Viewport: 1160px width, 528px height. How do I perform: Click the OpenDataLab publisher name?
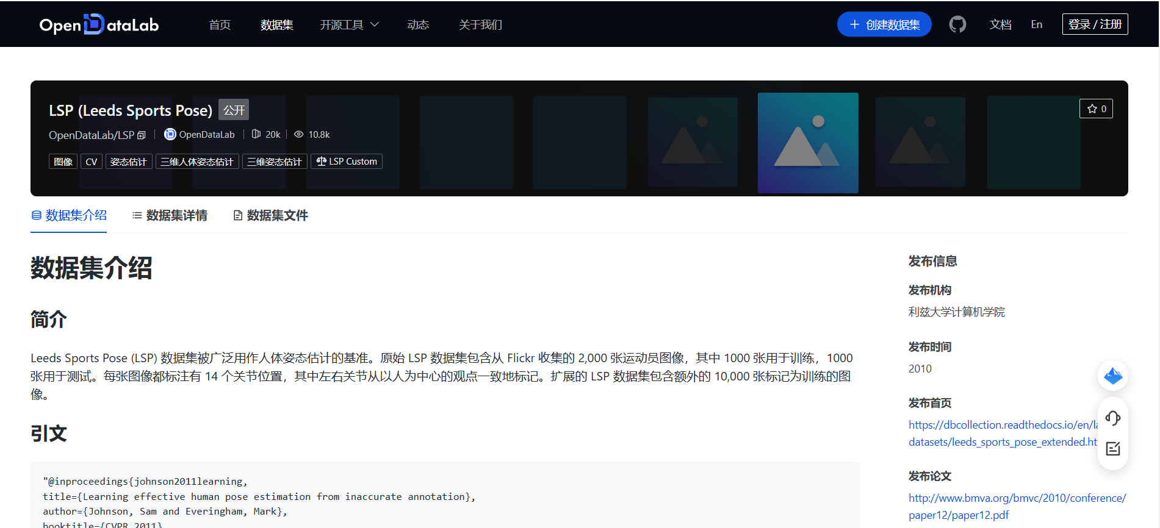(207, 134)
